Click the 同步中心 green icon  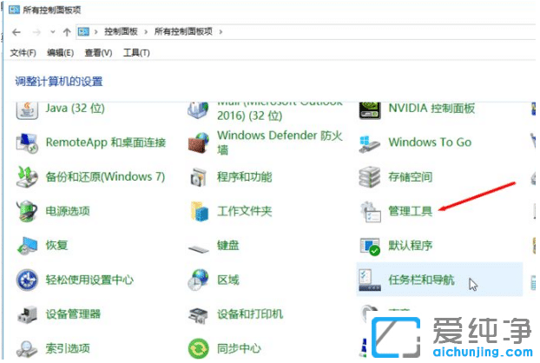pos(198,348)
